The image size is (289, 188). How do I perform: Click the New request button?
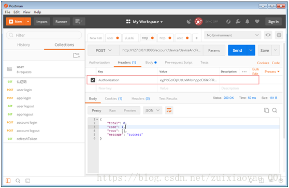pyautogui.click(x=16, y=22)
